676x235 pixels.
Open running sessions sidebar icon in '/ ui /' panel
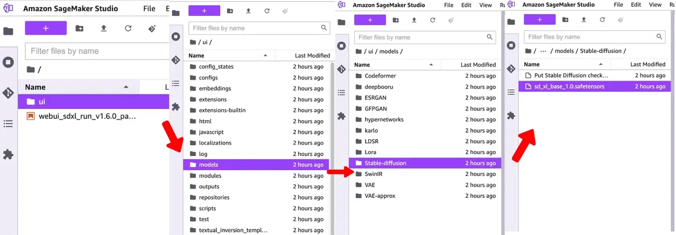(x=176, y=37)
